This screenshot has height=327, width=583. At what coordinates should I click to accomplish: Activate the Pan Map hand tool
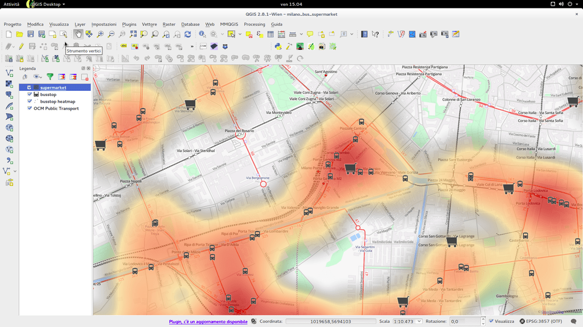[x=78, y=34]
